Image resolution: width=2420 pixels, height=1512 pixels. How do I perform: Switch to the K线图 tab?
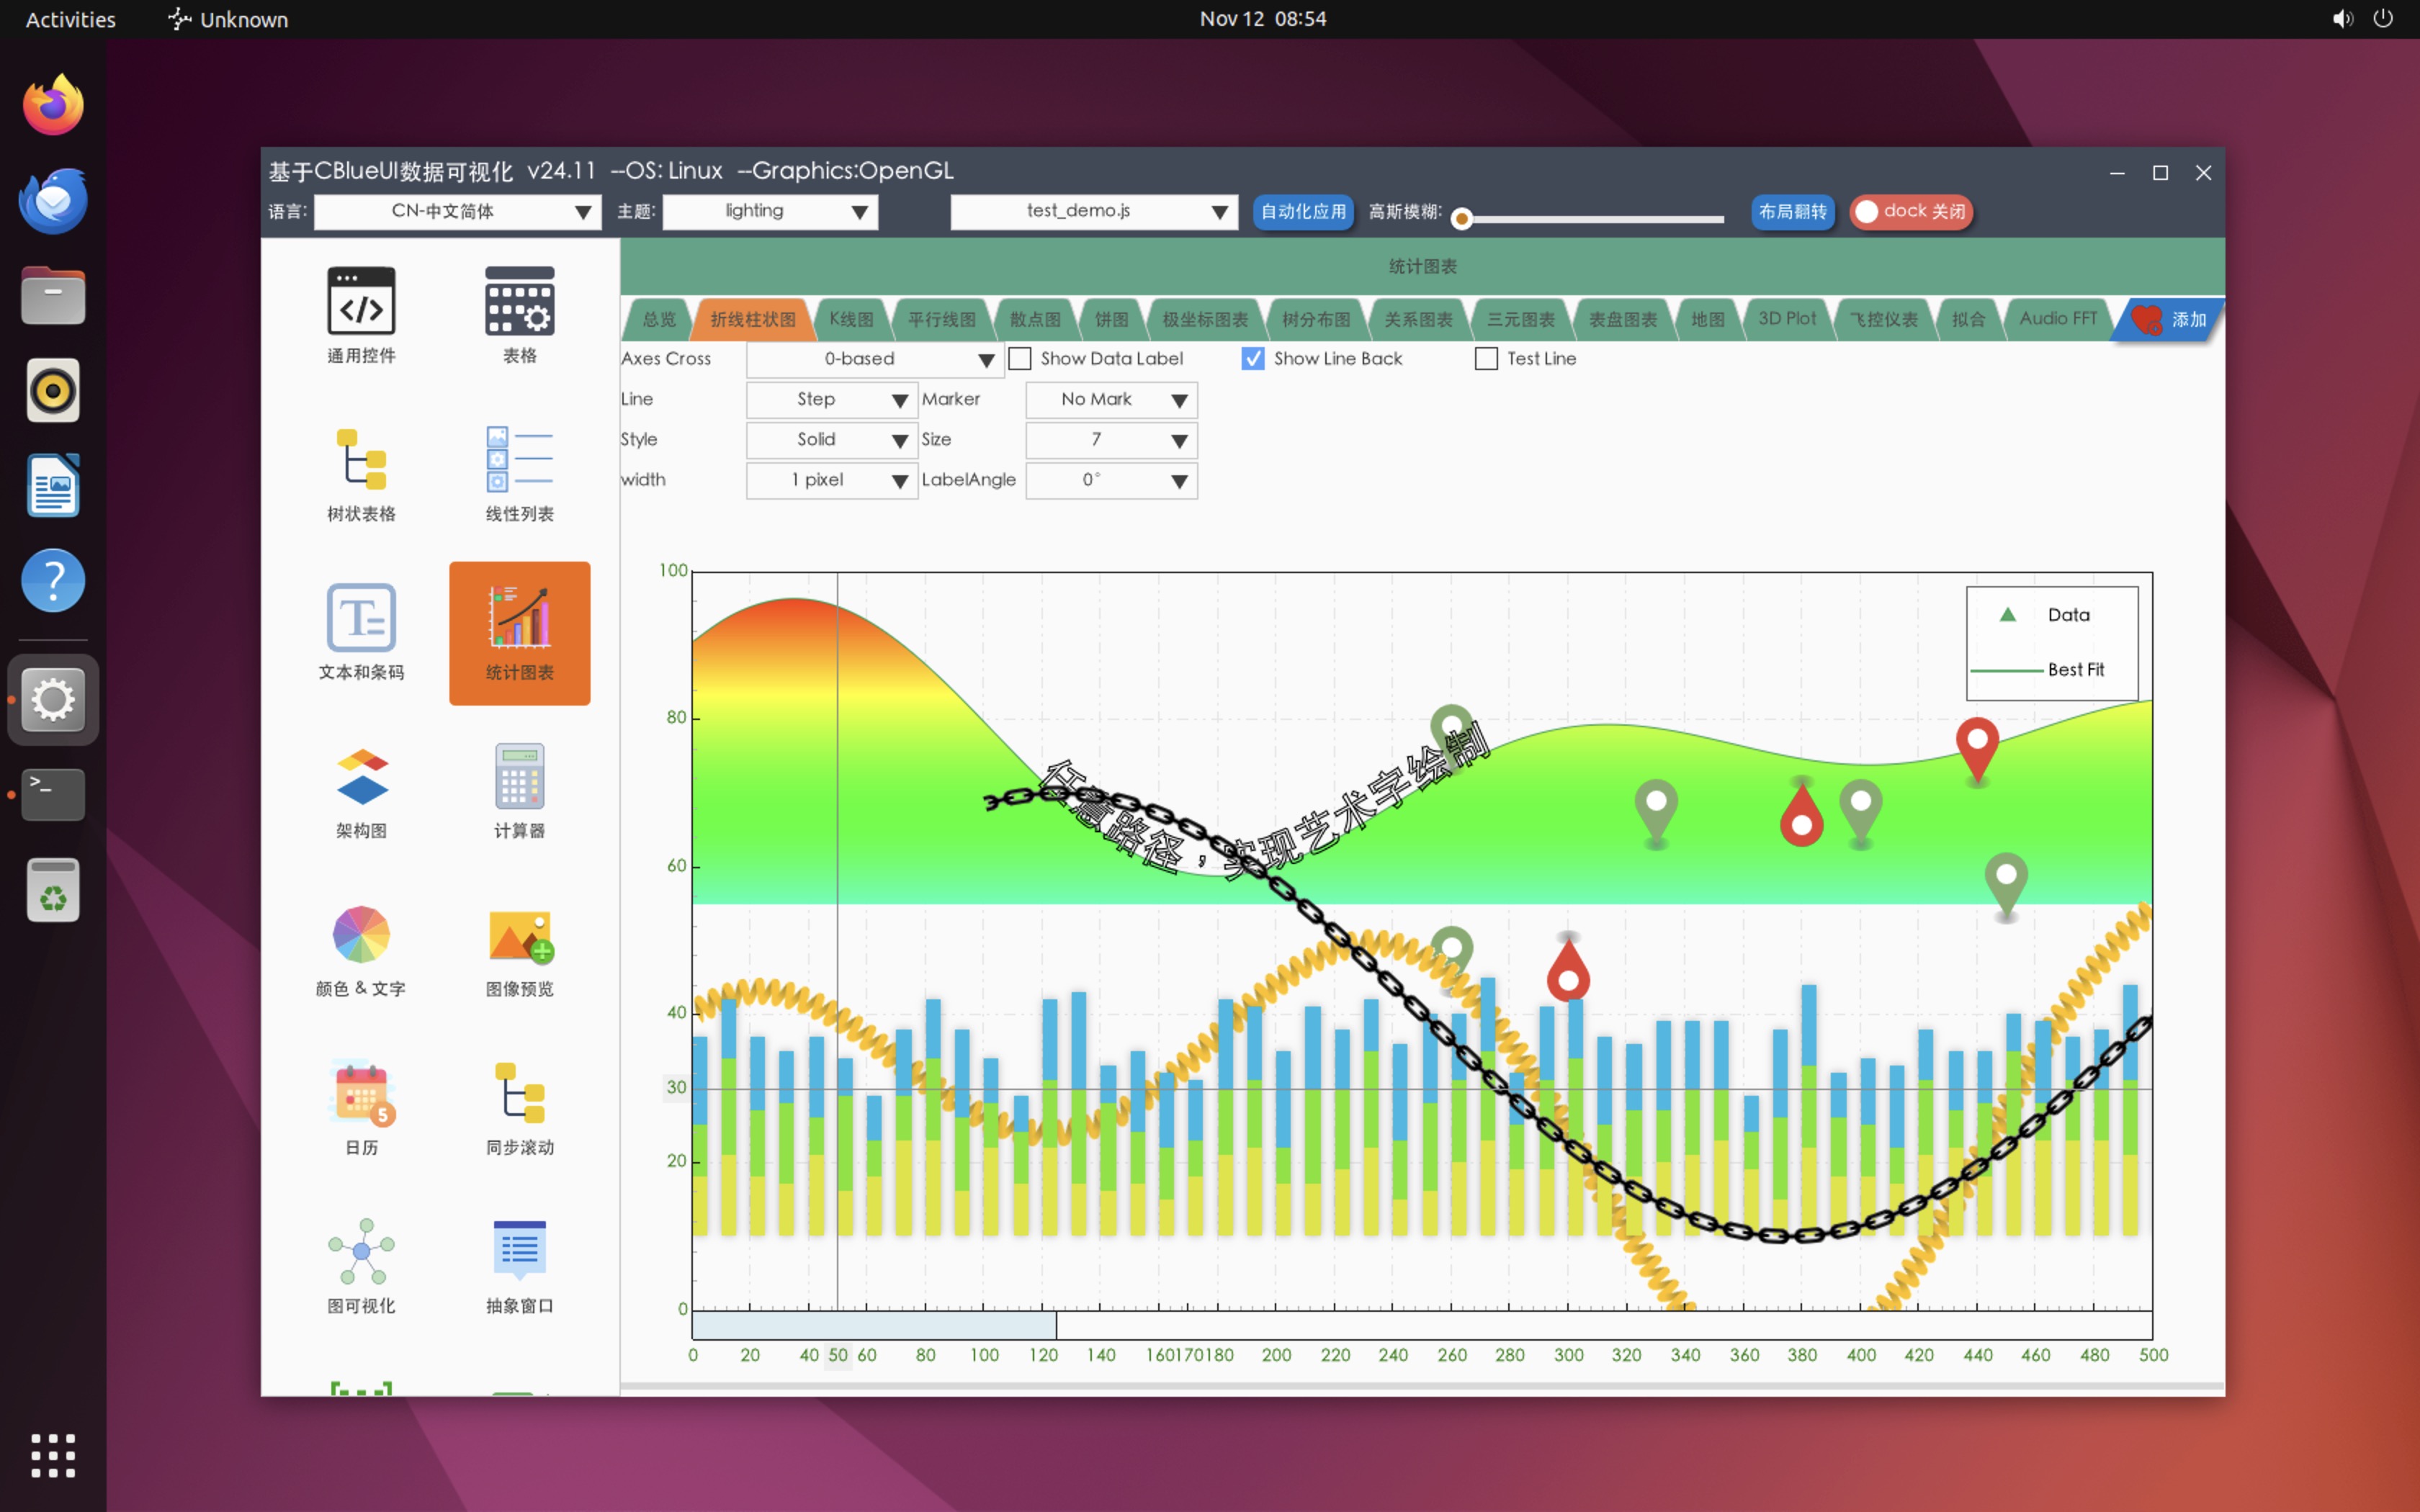pyautogui.click(x=851, y=319)
